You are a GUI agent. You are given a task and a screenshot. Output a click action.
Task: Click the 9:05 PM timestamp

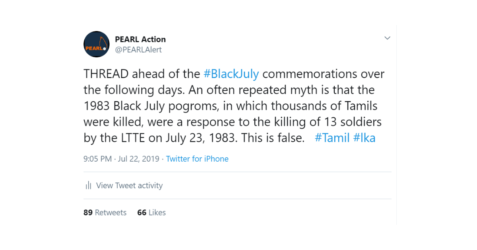pos(97,159)
